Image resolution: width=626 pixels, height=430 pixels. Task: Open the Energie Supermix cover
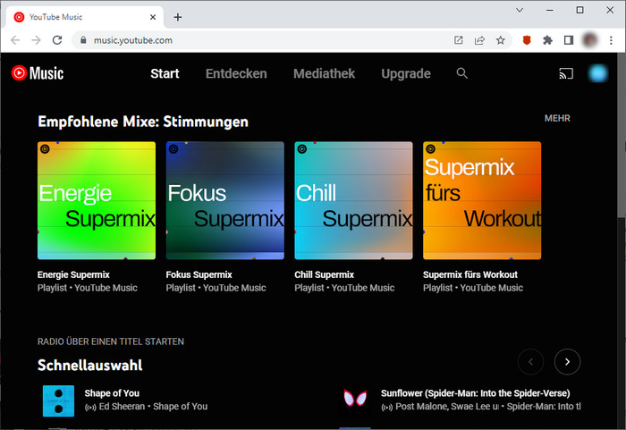coord(97,200)
